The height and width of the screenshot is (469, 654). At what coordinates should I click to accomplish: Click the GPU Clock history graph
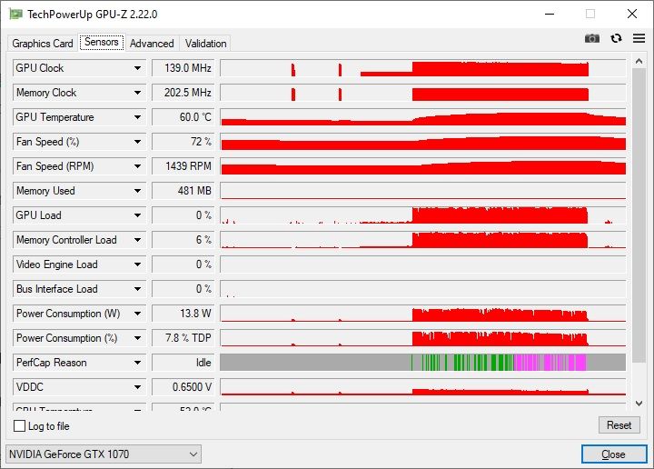423,68
